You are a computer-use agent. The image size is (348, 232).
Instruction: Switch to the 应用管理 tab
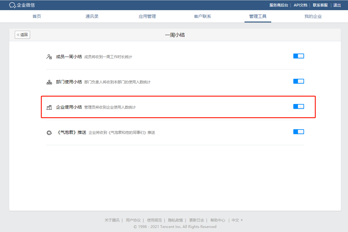[x=147, y=16]
